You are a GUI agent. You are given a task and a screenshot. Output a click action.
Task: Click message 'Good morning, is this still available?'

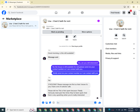pyautogui.click(x=61, y=53)
